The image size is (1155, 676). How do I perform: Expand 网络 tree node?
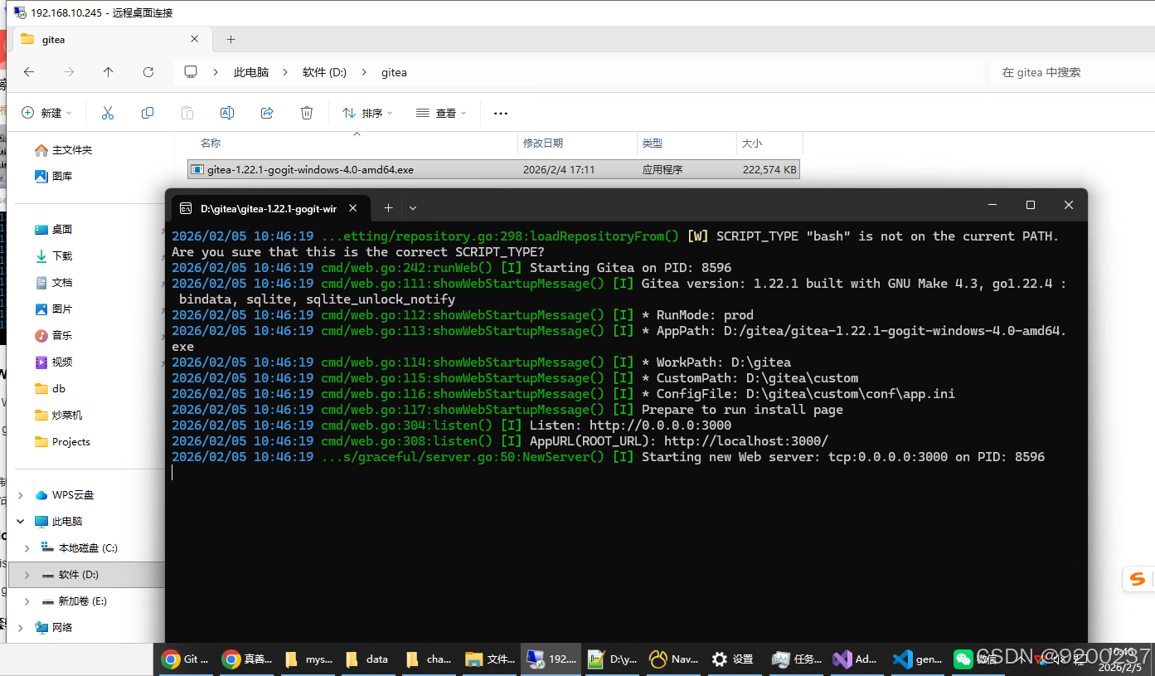click(20, 628)
